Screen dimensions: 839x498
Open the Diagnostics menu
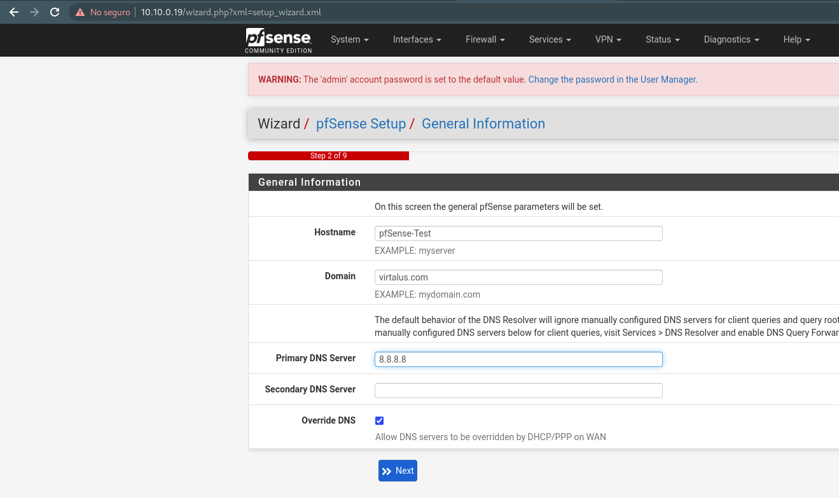(x=731, y=39)
